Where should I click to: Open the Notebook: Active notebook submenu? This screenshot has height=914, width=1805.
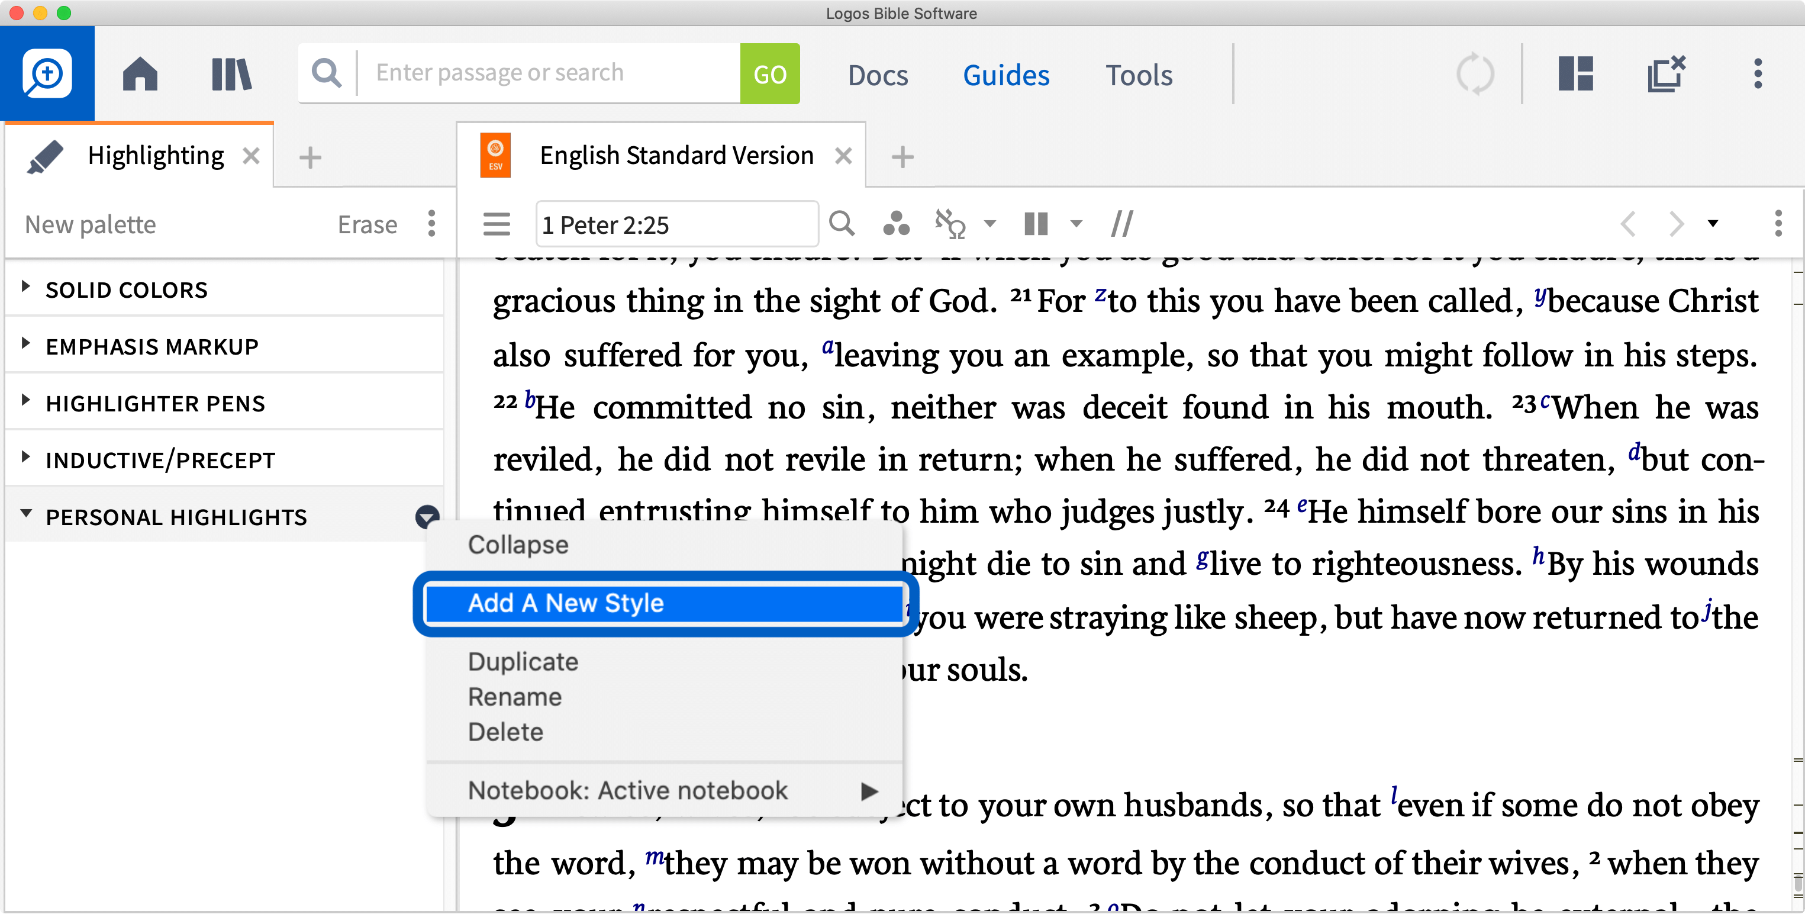[663, 791]
